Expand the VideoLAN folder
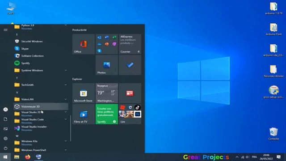This screenshot has width=286, height=161. [x=41, y=99]
